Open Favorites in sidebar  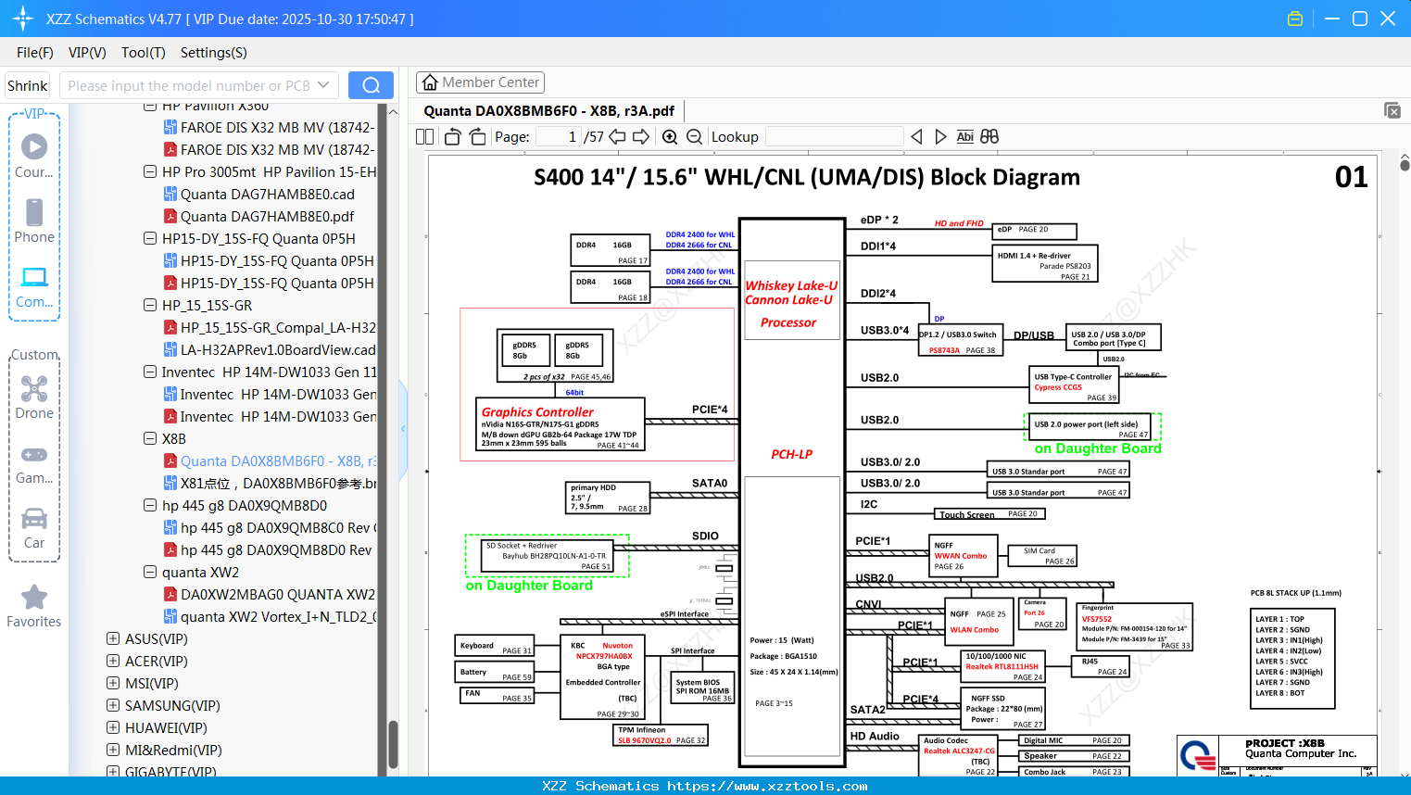point(34,607)
